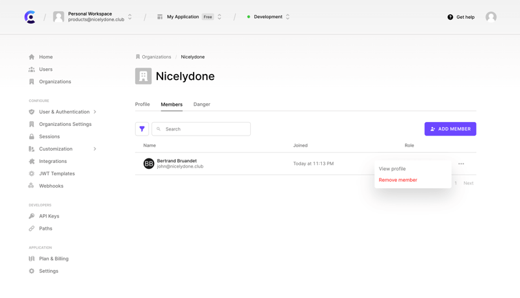
Task: Click the BB avatar of Bertrand Bruandet
Action: tap(149, 164)
